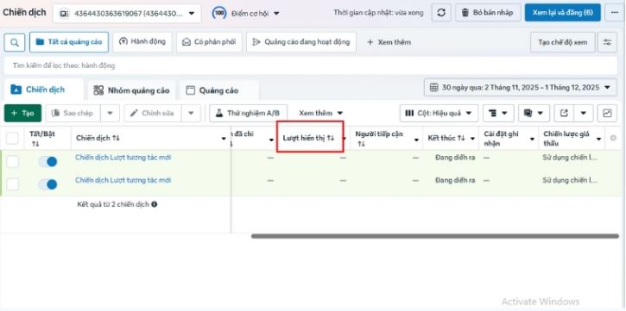Sort by Tắt/Bật column arrows

click(35, 143)
